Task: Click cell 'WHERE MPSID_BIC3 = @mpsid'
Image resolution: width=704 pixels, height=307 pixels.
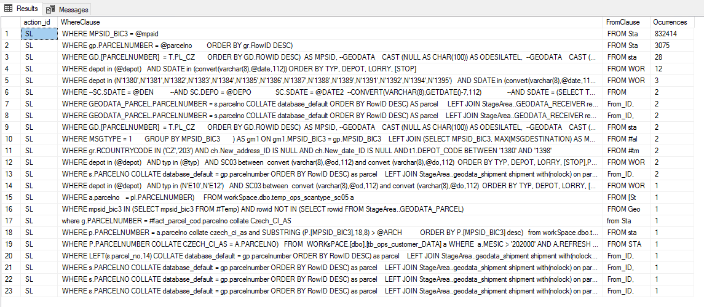Action: tap(330, 33)
